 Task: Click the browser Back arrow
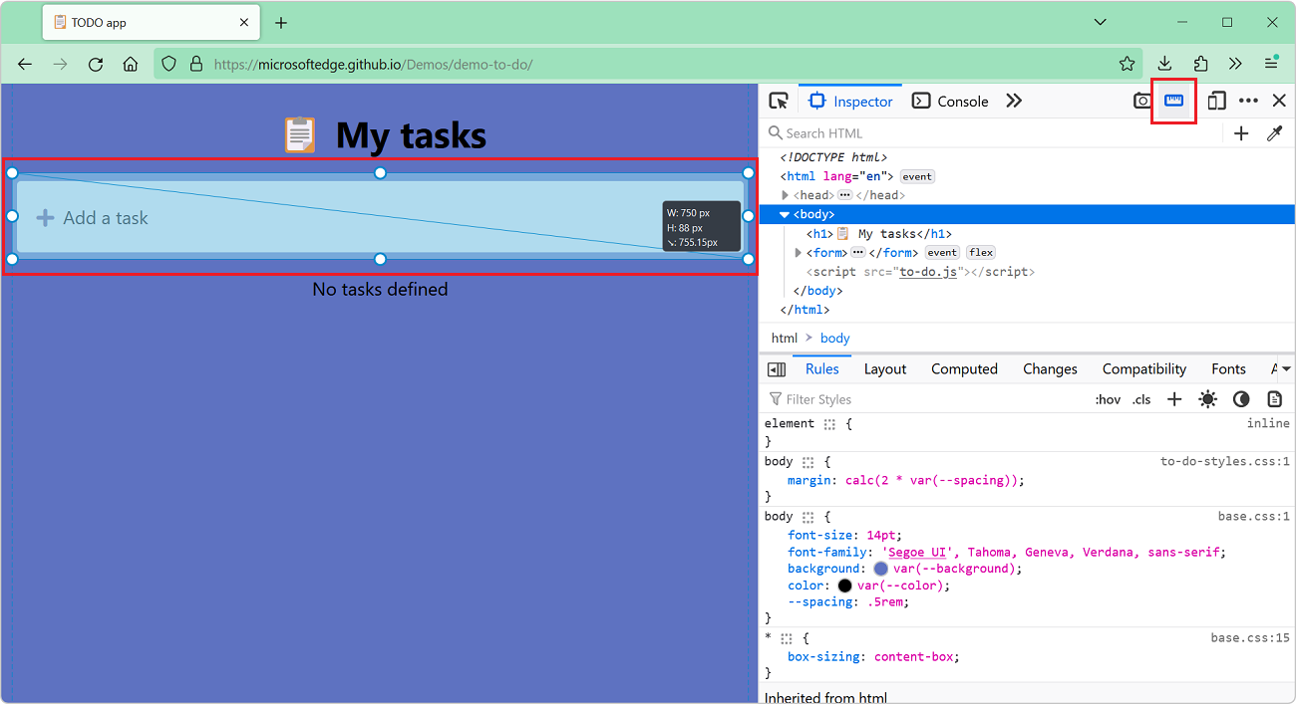25,64
